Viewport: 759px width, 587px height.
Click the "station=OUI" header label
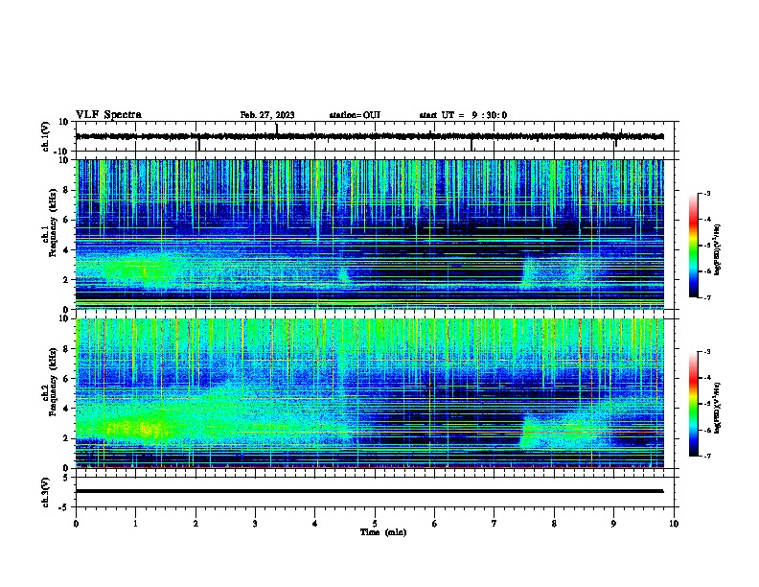click(x=355, y=115)
